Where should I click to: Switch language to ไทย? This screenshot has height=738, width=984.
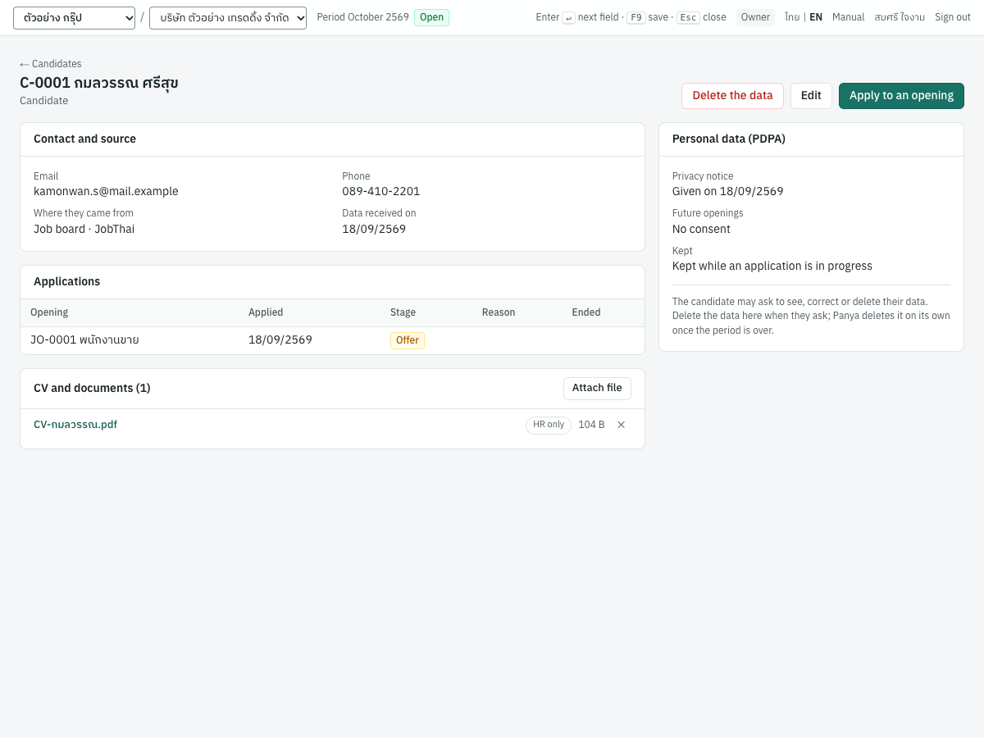pyautogui.click(x=792, y=17)
